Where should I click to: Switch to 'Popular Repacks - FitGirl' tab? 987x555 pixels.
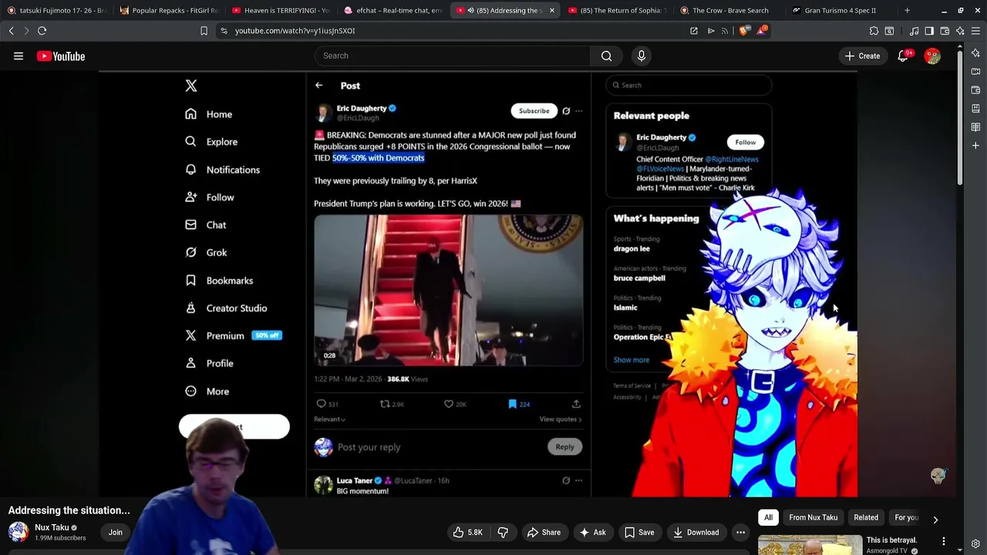pyautogui.click(x=169, y=10)
